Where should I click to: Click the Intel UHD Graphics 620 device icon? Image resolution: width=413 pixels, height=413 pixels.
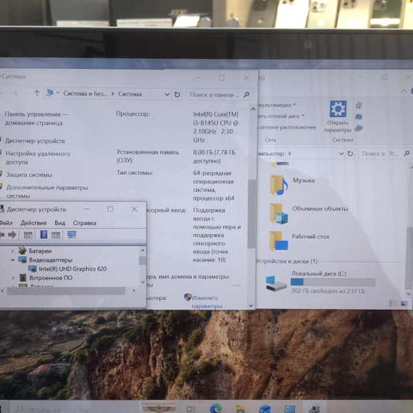click(x=32, y=268)
